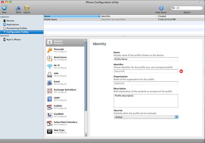This screenshot has height=143, width=205.
Task: Click the split pane divider handle
Action: (x=124, y=36)
